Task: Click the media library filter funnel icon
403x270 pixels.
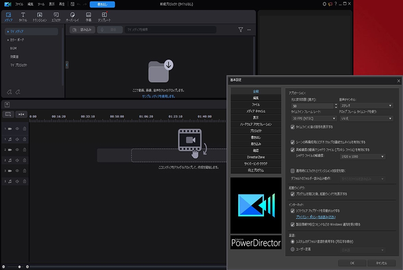Action: click(240, 30)
